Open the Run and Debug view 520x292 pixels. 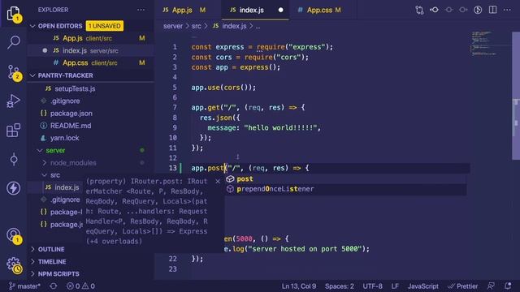coord(14,101)
